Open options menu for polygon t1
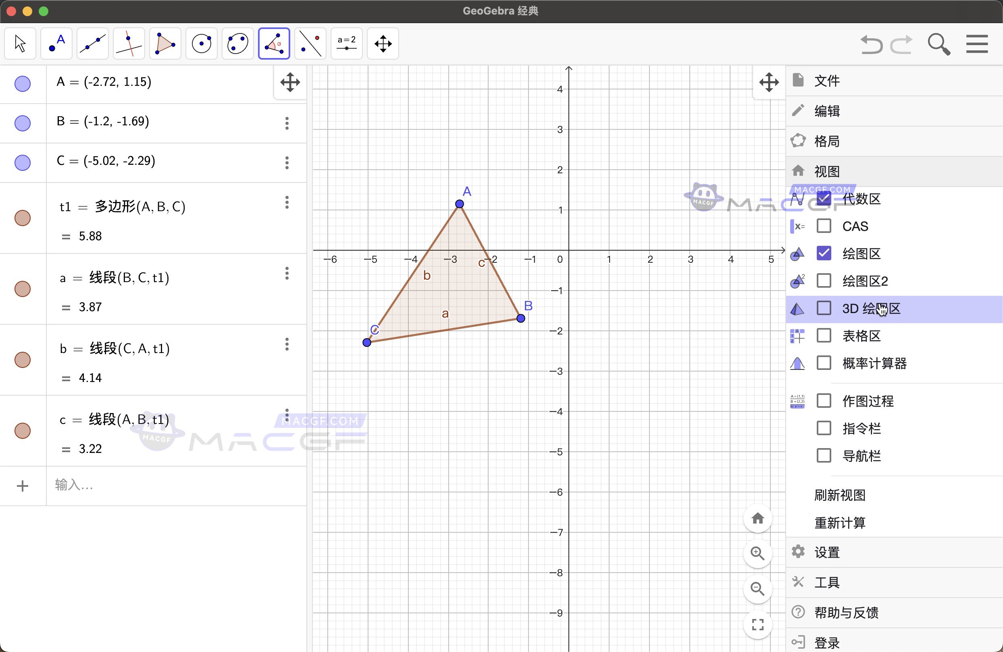 point(287,203)
